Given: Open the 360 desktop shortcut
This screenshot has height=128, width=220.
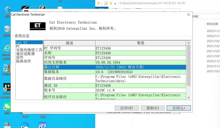Looking at the screenshot, I should pyautogui.click(x=6, y=69).
